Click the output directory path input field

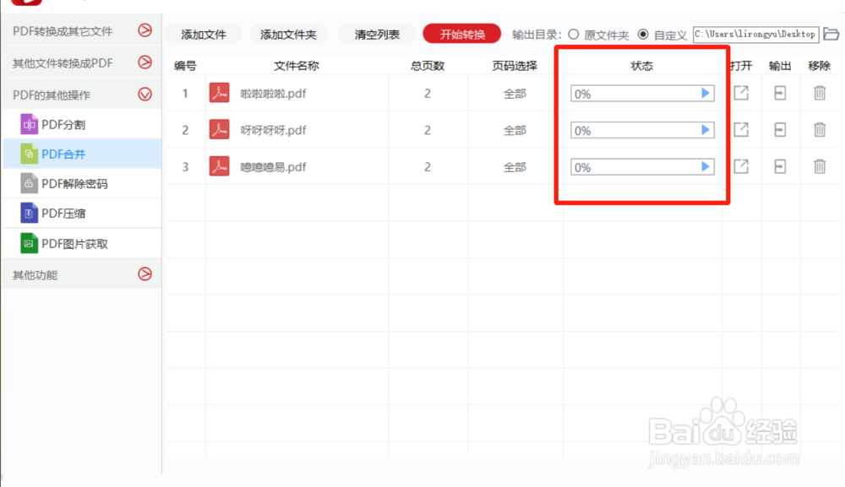[755, 35]
